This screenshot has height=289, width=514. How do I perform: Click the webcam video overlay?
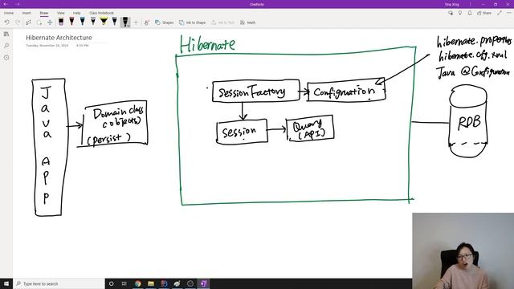[x=463, y=250]
